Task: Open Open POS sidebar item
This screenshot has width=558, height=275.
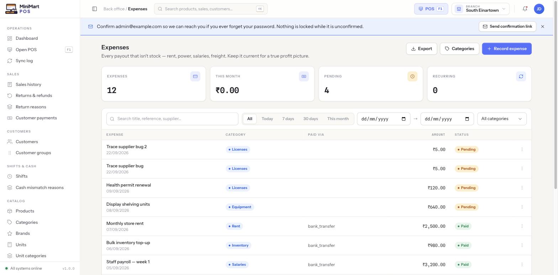Action: pyautogui.click(x=40, y=50)
